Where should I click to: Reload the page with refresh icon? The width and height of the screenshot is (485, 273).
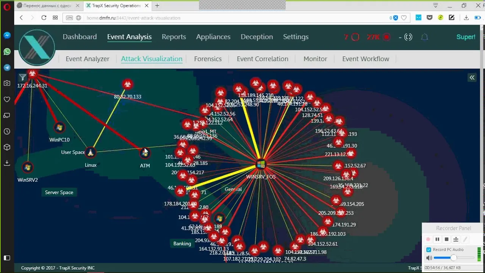[44, 17]
